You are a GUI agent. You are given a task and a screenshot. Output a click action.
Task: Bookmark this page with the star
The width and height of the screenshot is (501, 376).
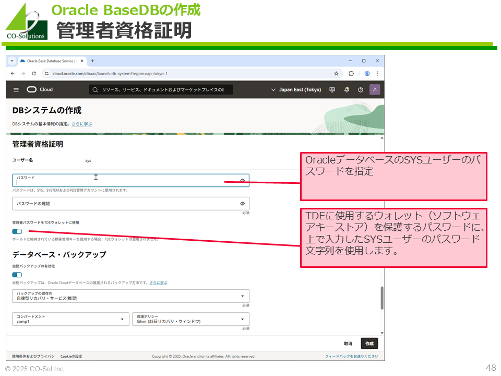(336, 74)
